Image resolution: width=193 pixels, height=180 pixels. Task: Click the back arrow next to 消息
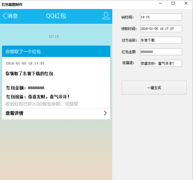pos(4,16)
